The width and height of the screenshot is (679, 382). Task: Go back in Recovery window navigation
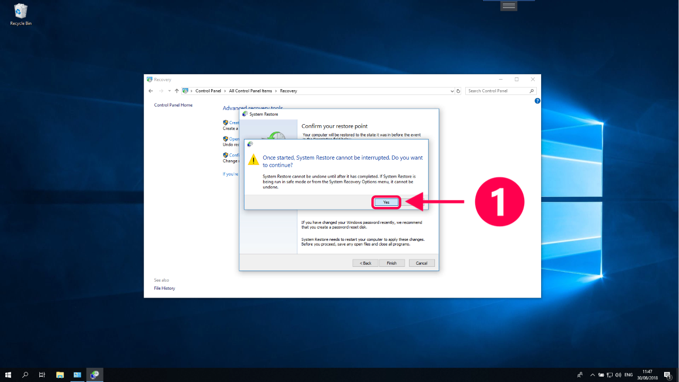coord(151,91)
